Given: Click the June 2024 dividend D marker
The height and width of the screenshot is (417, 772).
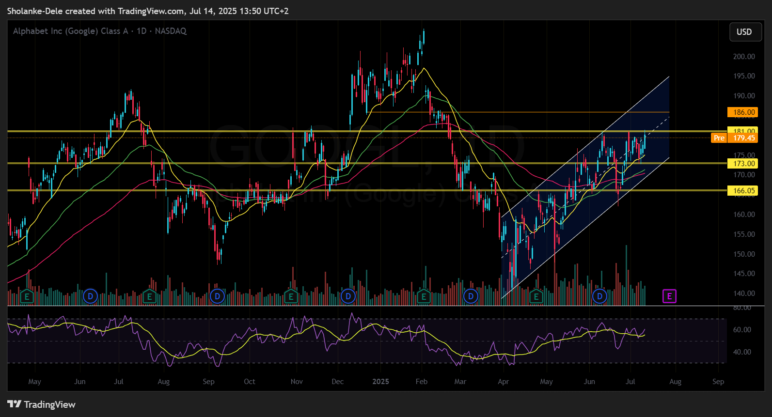Looking at the screenshot, I should pos(90,296).
